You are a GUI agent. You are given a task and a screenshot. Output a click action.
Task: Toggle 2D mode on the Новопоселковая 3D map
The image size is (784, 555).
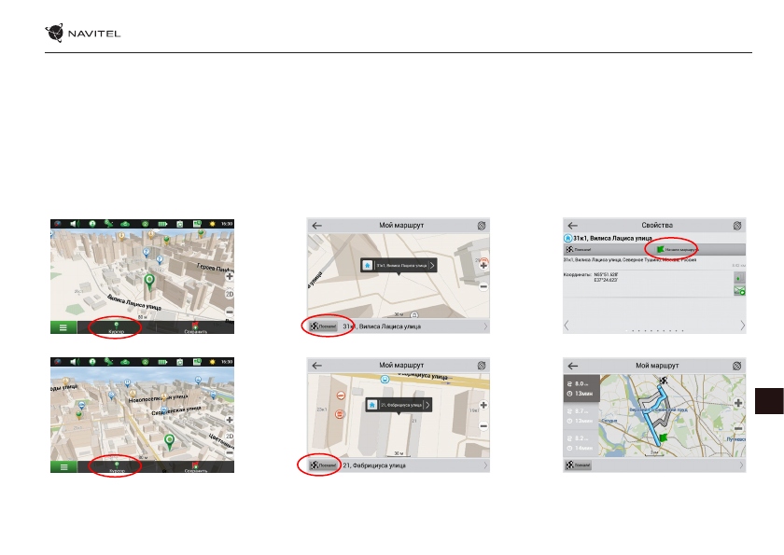(229, 436)
